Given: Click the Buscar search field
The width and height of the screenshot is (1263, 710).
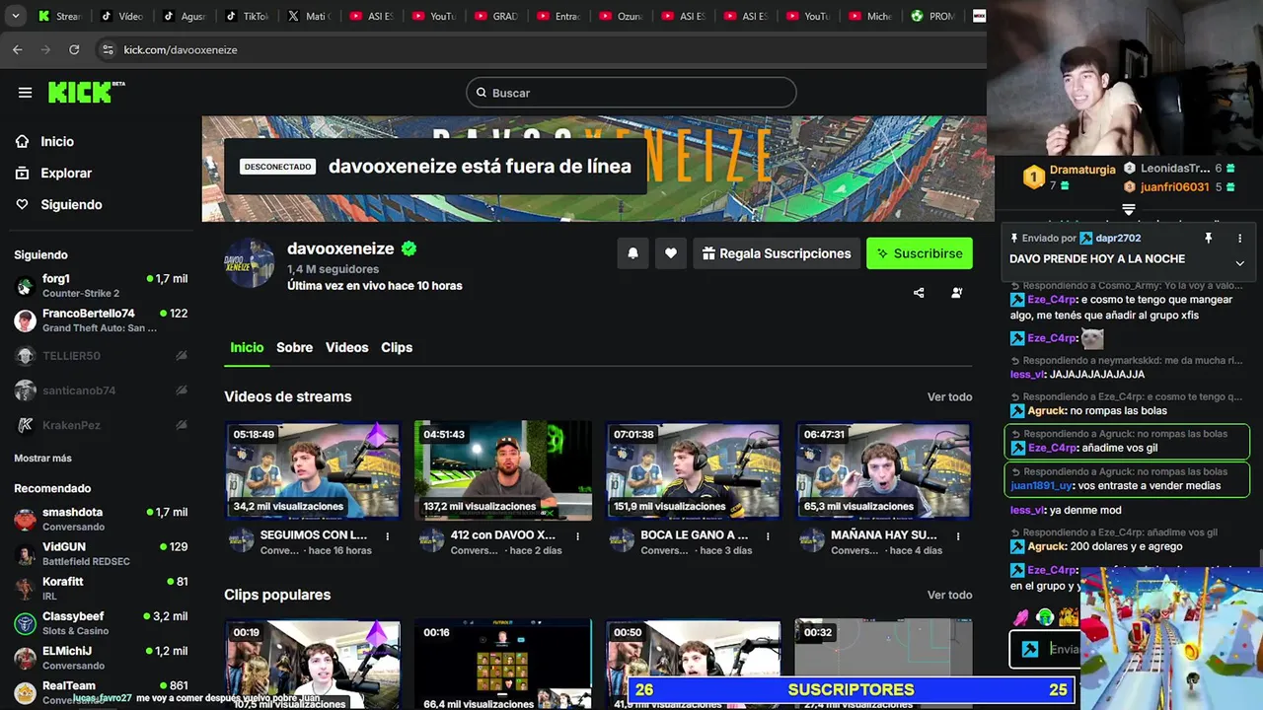Looking at the screenshot, I should pyautogui.click(x=631, y=93).
